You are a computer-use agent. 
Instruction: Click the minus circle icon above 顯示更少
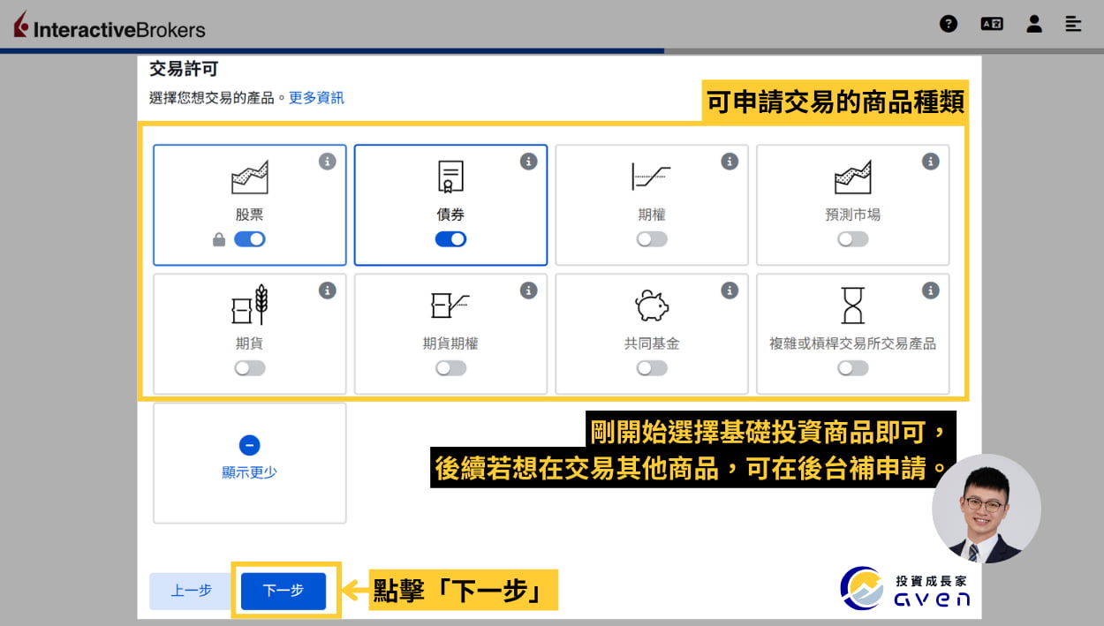[249, 445]
